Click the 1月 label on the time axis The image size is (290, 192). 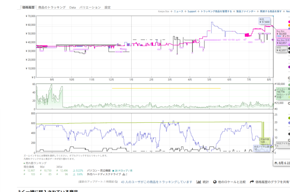pos(131,79)
